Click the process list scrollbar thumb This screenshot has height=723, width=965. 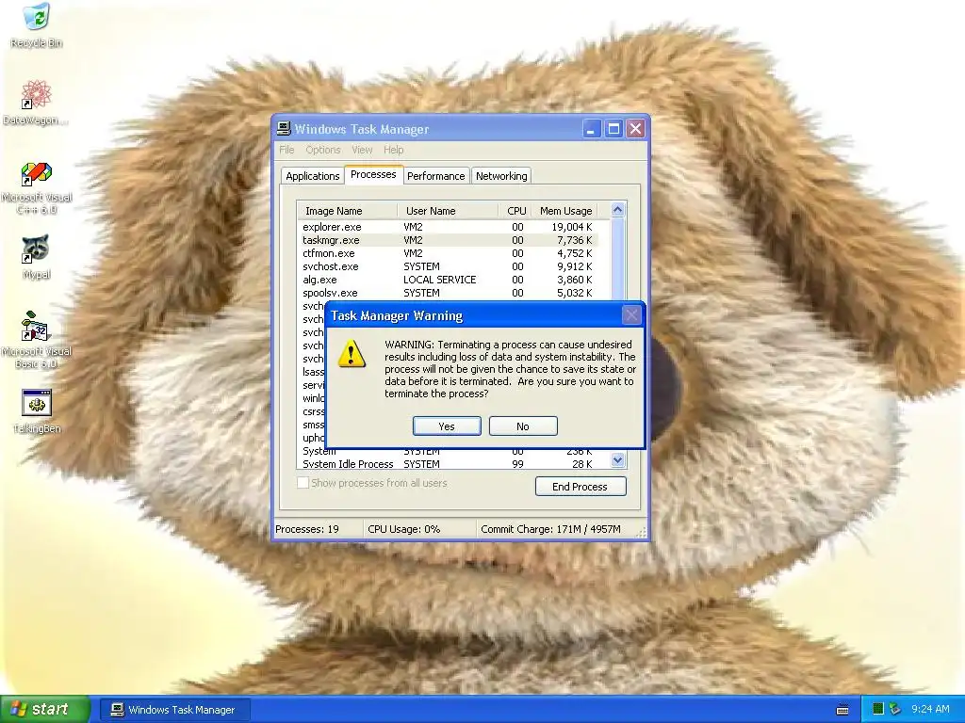[618, 260]
